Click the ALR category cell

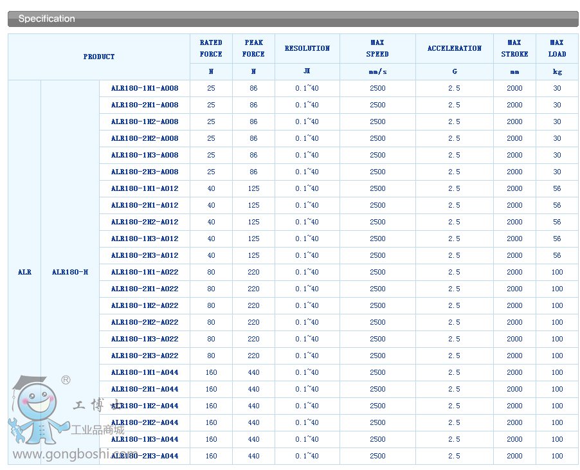[x=24, y=272]
